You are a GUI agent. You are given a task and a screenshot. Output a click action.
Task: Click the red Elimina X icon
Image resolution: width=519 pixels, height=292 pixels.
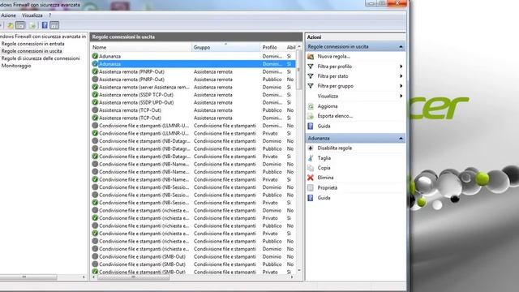click(311, 178)
